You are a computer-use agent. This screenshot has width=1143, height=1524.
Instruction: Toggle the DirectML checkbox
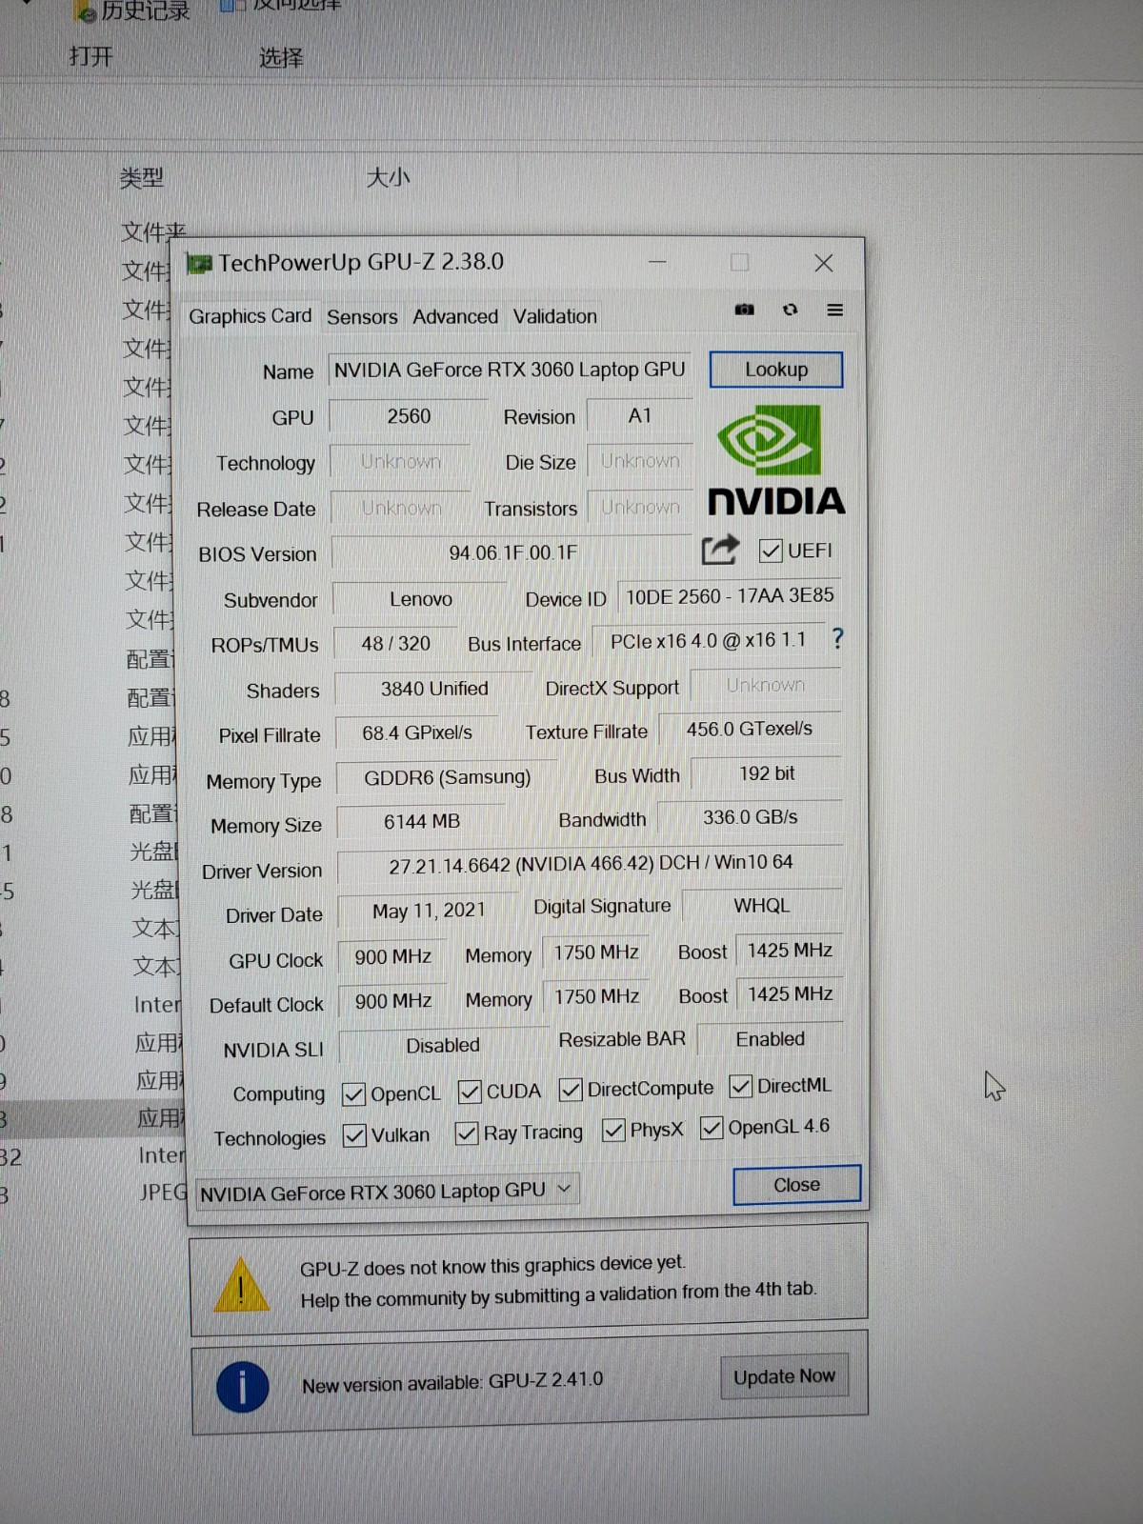click(x=740, y=1086)
